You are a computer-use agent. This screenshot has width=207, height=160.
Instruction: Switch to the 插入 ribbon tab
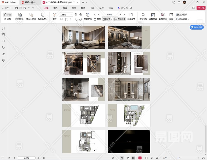[55, 8]
